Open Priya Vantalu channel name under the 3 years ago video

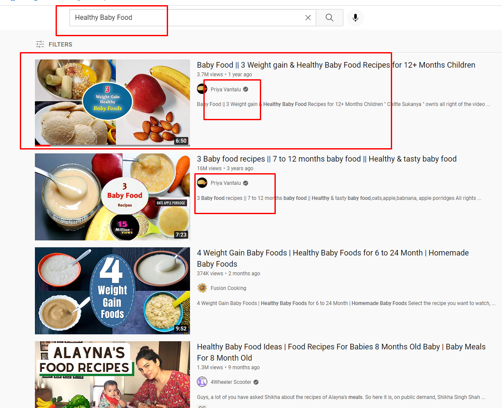226,183
